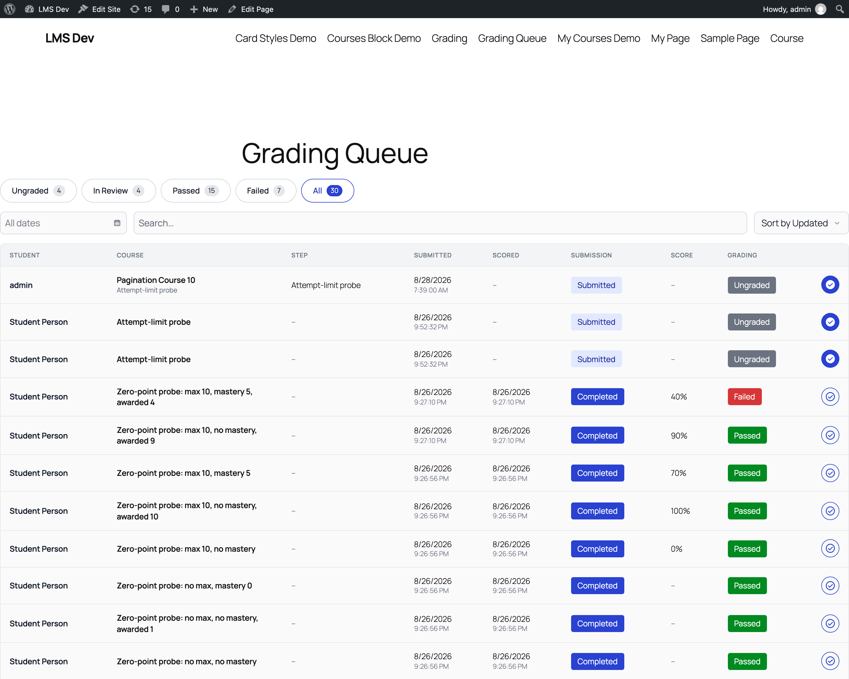Screen dimensions: 849x679
Task: Click check icon for no max, mastery 0 row
Action: point(830,585)
